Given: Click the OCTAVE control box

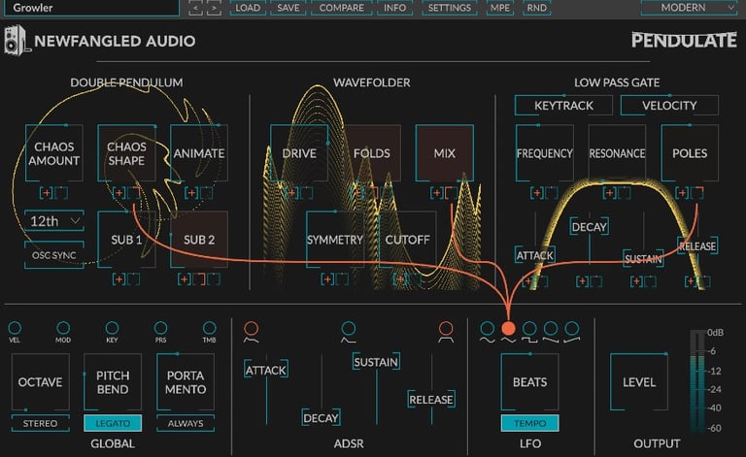Looking at the screenshot, I should coord(40,382).
